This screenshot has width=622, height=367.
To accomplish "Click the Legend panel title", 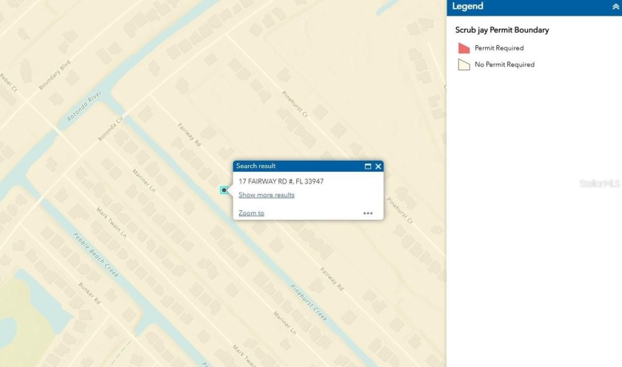I will pyautogui.click(x=468, y=7).
